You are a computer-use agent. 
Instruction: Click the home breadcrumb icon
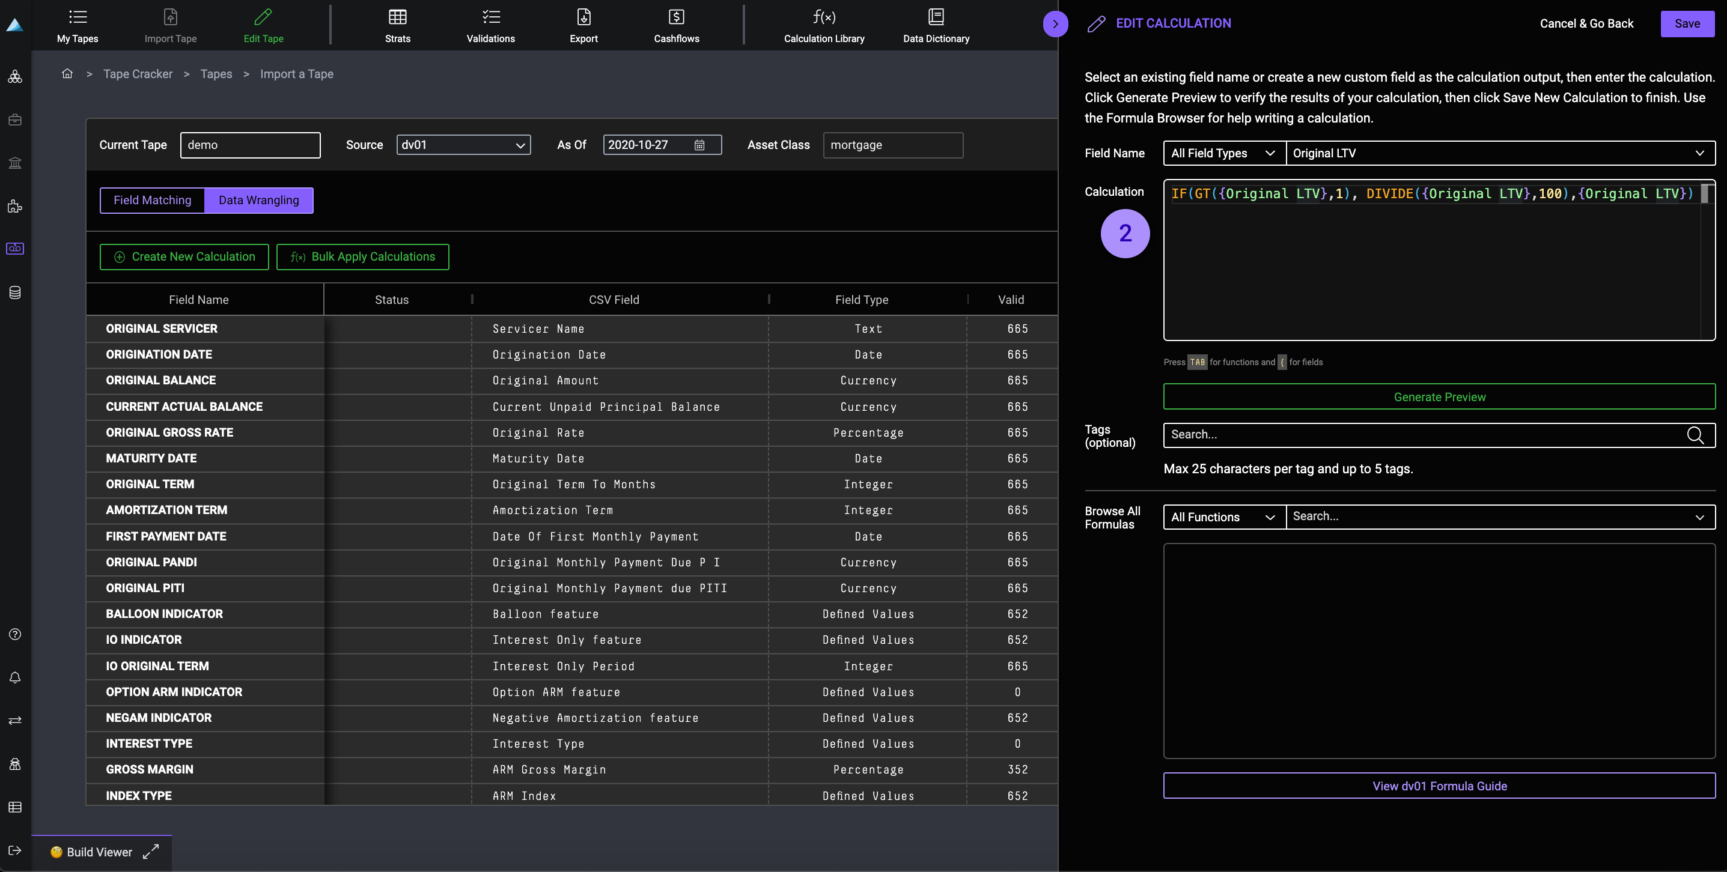[67, 74]
